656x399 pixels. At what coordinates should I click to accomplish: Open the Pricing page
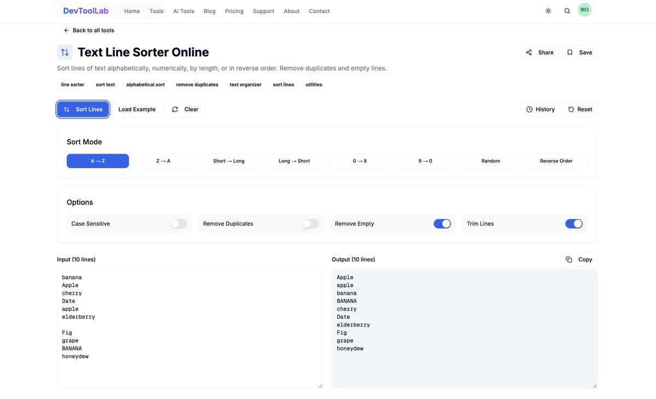234,11
